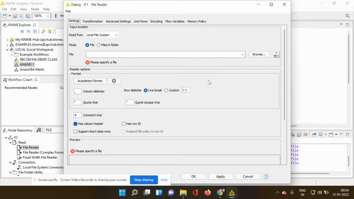The image size is (354, 199).
Task: Uncheck Has column header
Action: tap(75, 124)
